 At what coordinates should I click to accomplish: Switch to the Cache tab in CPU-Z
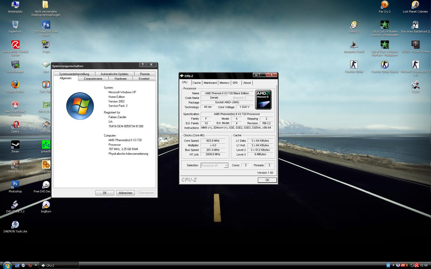coord(197,83)
